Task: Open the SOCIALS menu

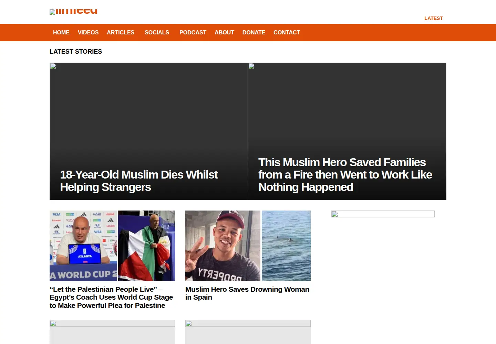Action: click(157, 32)
